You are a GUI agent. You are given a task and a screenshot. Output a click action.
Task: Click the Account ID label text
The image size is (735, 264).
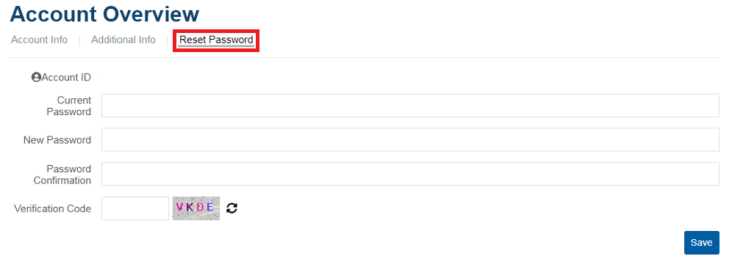pos(66,77)
